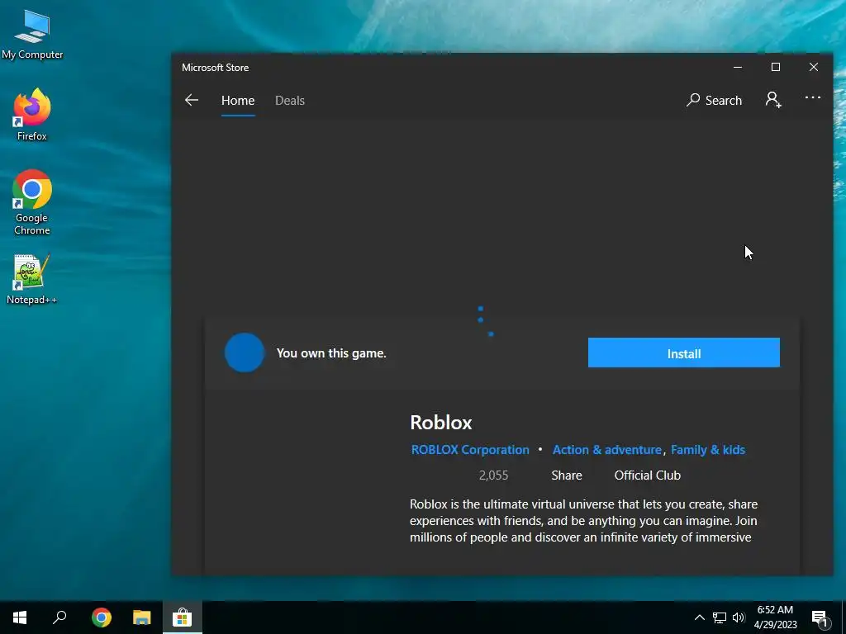Open network status tray icon
The image size is (846, 634).
pyautogui.click(x=720, y=617)
